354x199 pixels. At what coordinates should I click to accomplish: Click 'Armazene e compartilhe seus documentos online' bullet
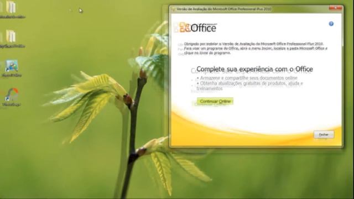point(247,78)
